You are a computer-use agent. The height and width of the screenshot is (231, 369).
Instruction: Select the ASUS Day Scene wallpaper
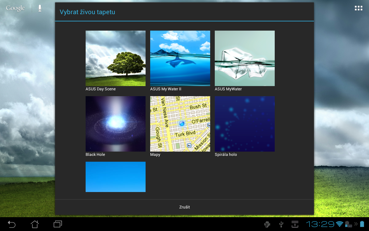115,58
